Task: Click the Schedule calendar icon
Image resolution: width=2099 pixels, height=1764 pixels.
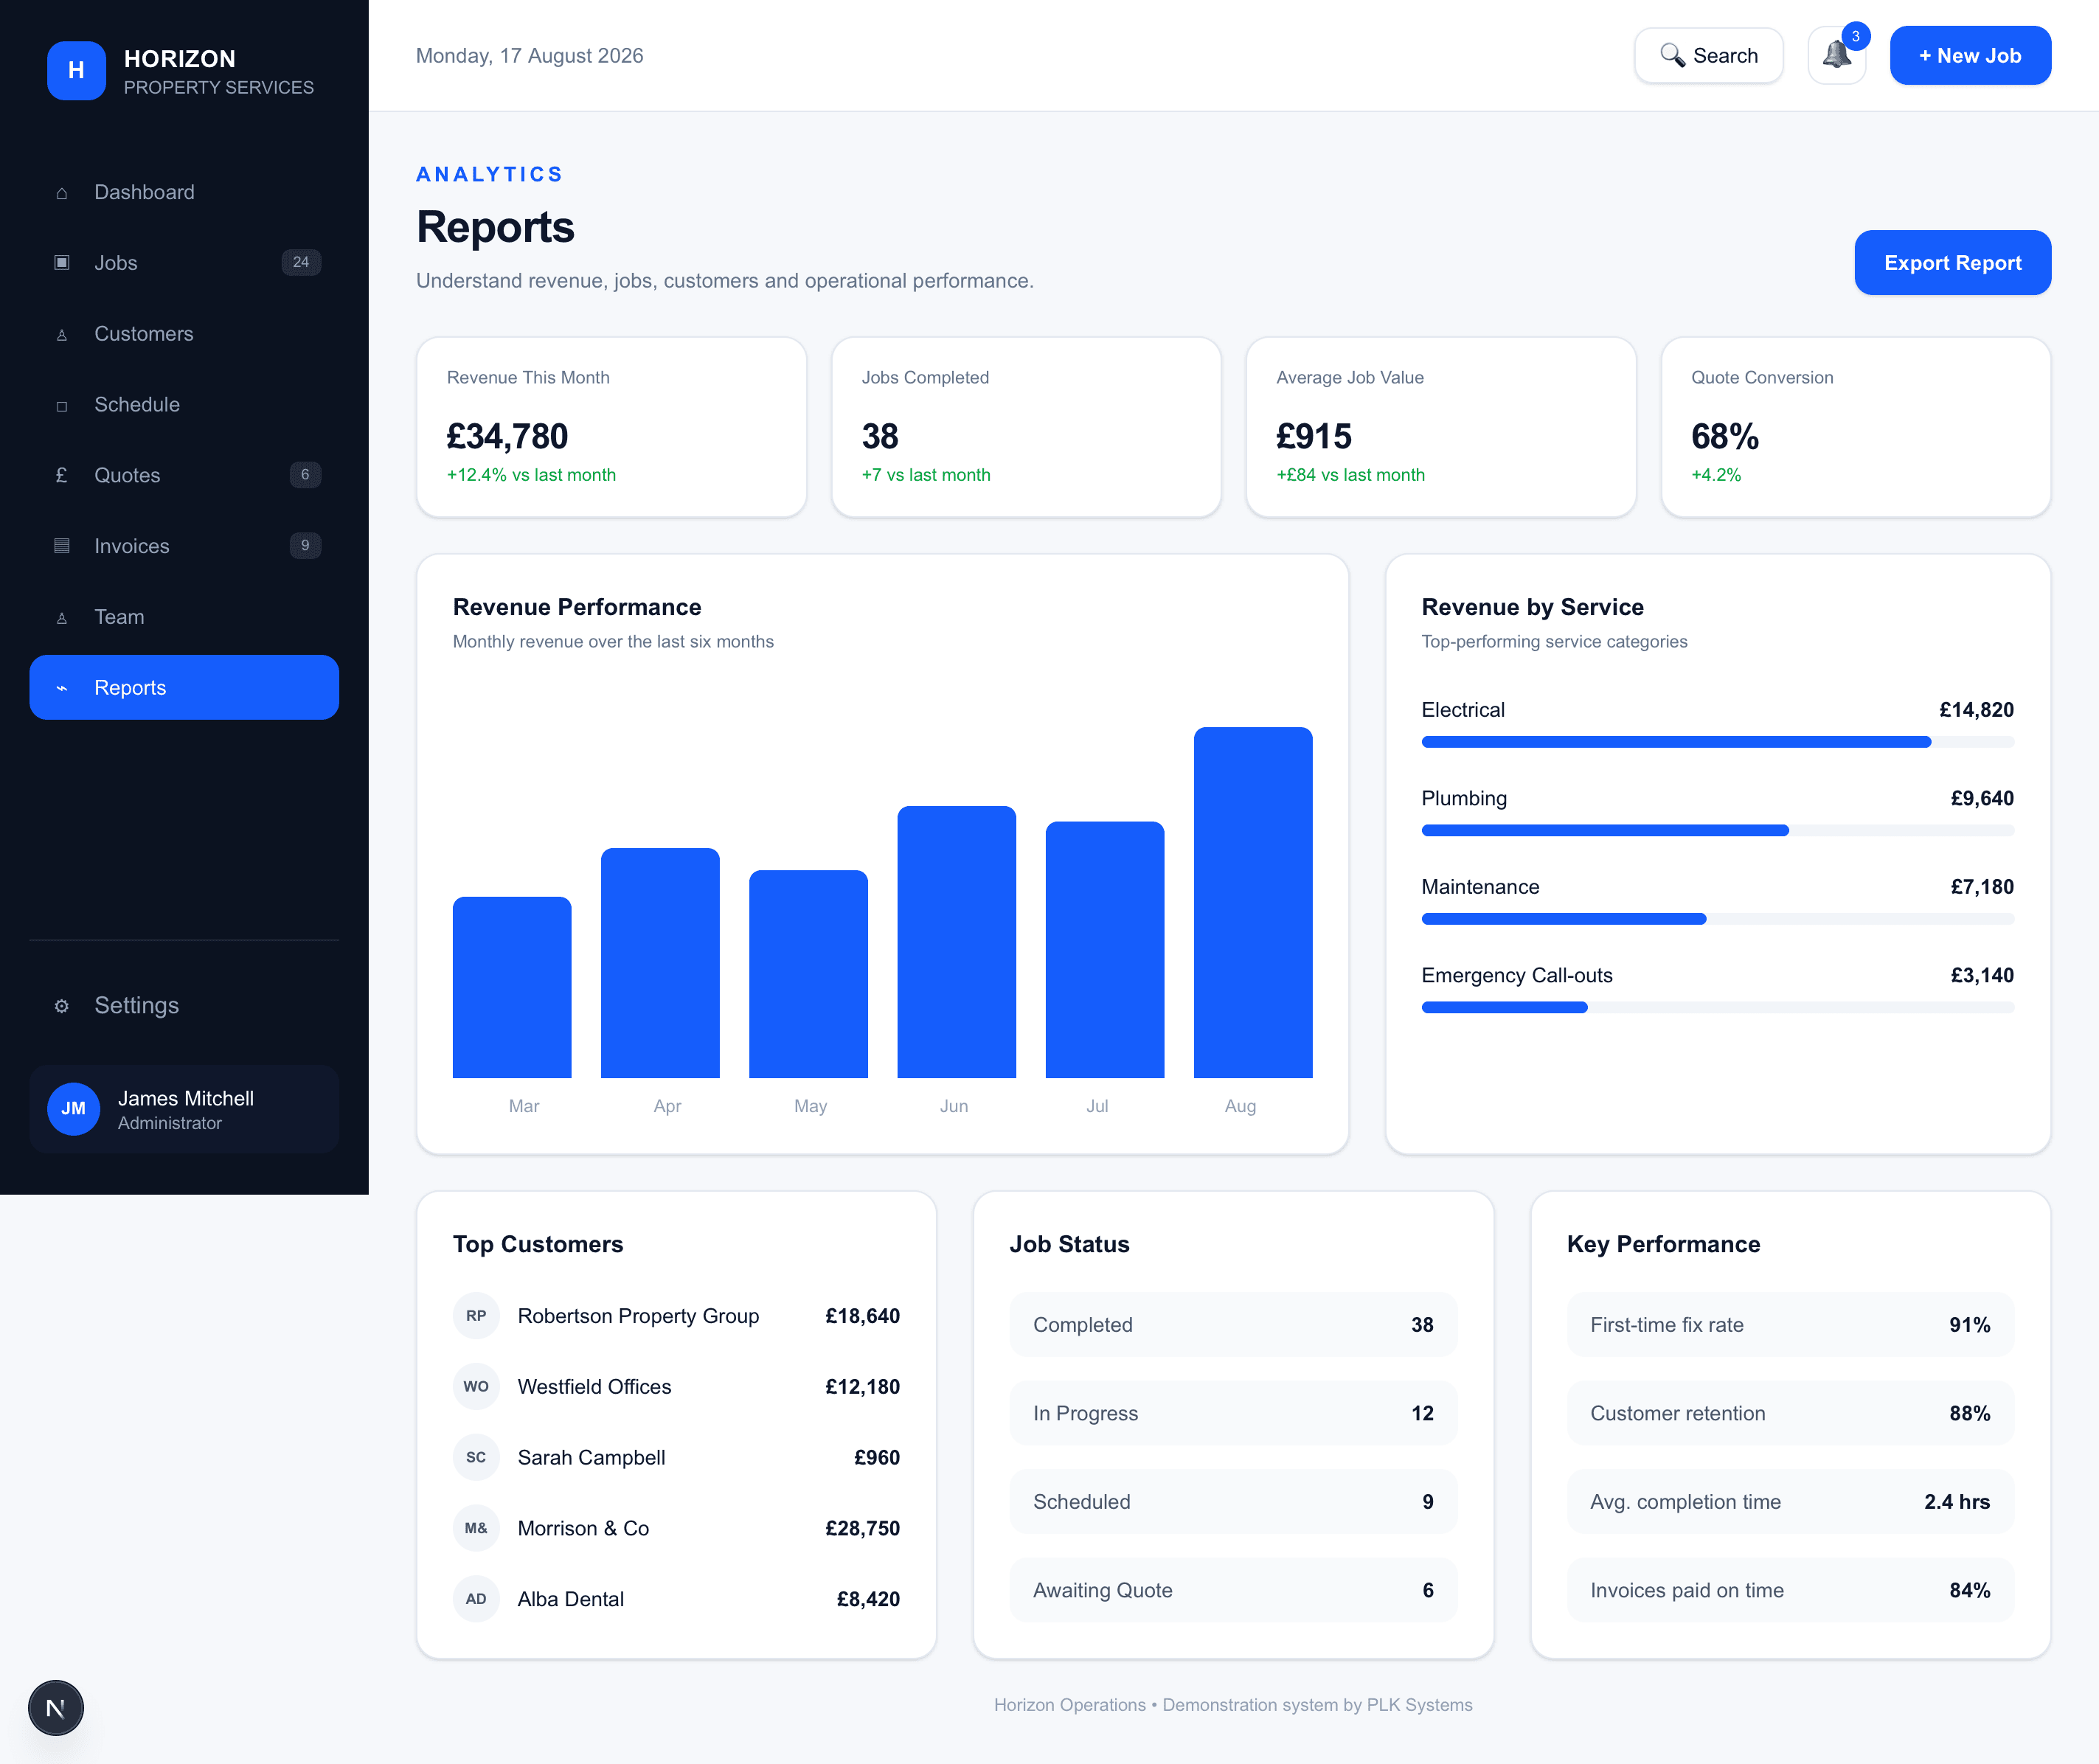Action: pos(62,406)
